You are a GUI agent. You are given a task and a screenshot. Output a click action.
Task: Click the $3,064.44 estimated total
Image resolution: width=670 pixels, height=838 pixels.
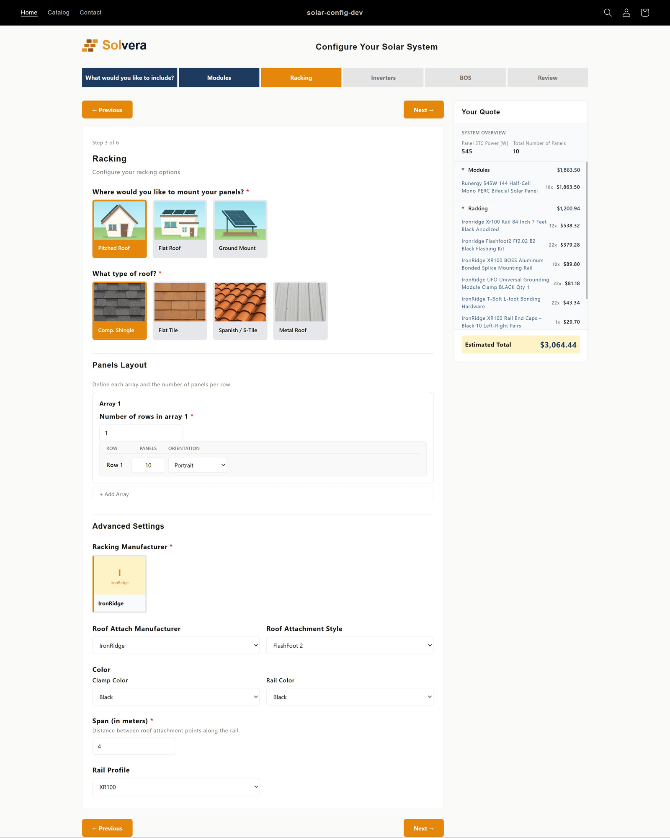coord(558,345)
